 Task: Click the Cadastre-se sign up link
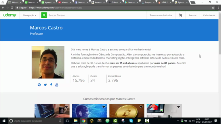click(x=209, y=15)
